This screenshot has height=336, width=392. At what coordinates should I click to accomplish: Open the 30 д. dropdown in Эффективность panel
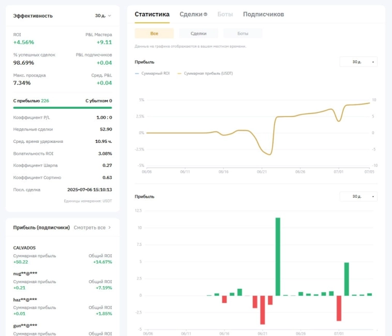[103, 16]
